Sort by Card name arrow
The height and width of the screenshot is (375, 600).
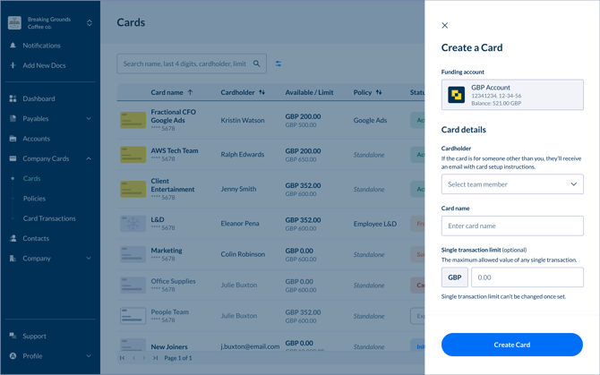tap(190, 92)
